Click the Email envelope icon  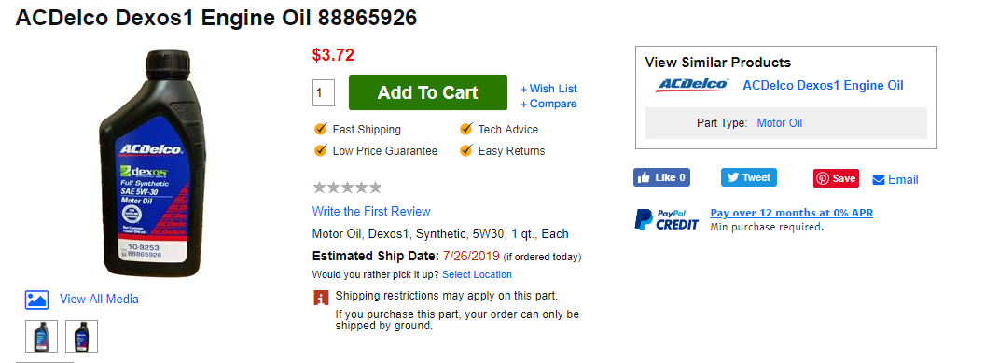[x=879, y=180]
